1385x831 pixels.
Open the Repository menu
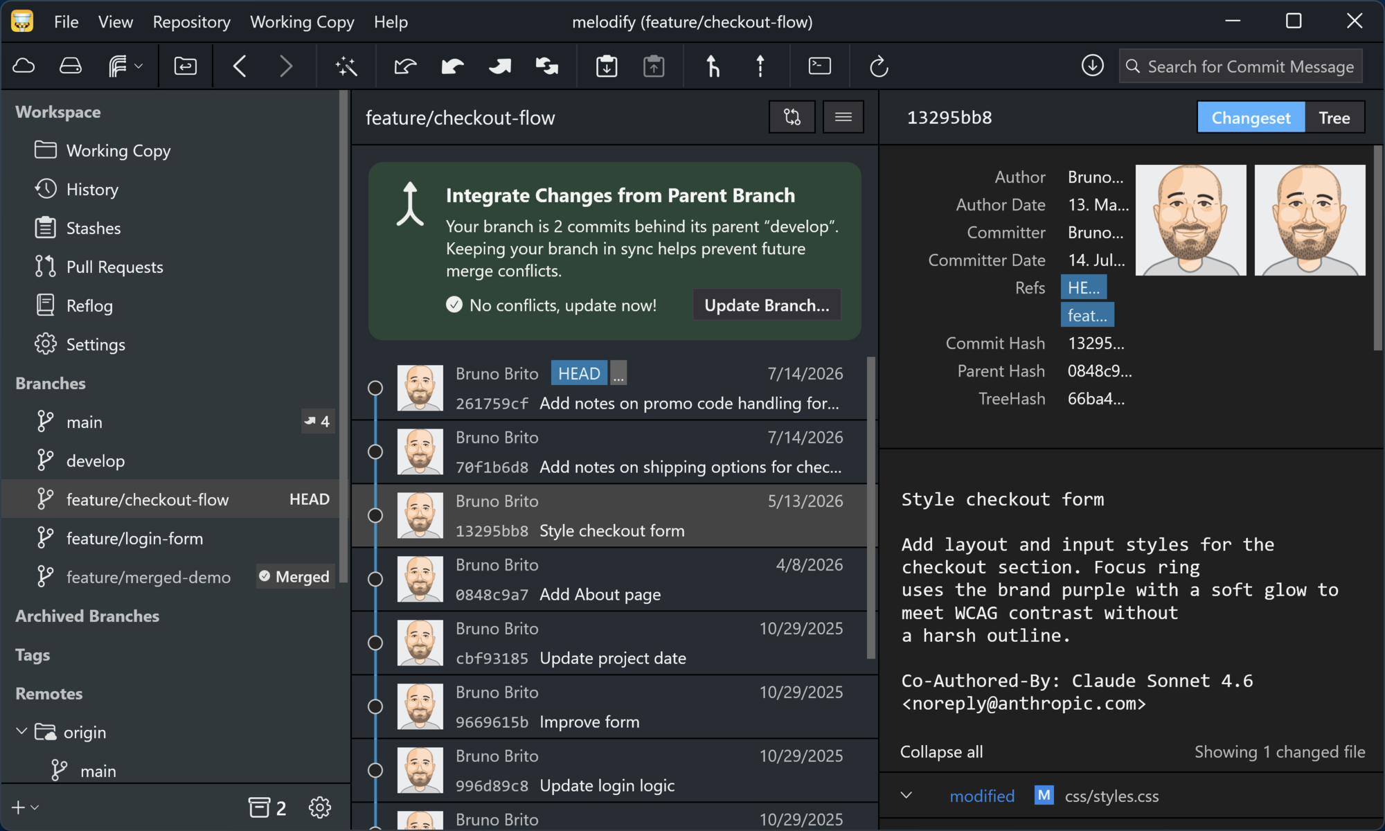[192, 22]
